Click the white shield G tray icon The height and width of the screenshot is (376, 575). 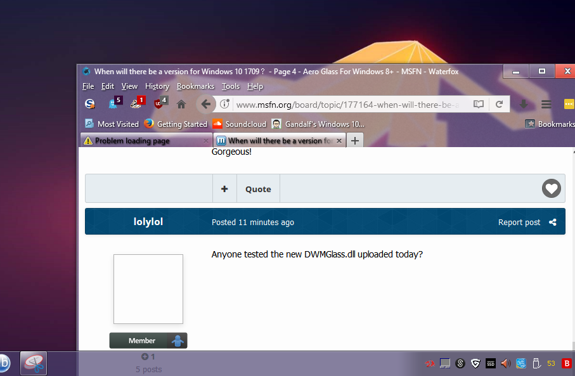pos(475,363)
